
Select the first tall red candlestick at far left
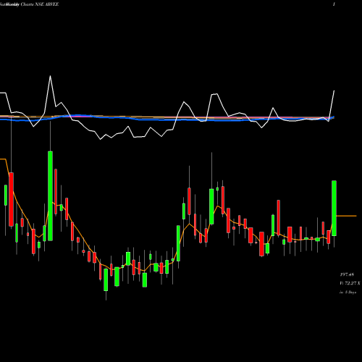tap(11, 199)
